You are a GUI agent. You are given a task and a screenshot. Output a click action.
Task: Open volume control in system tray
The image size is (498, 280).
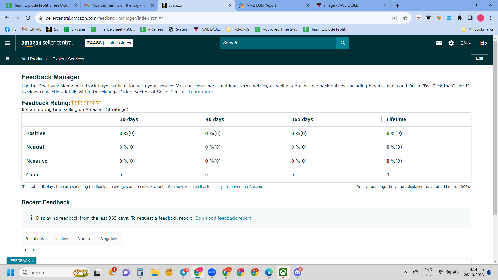point(448,272)
